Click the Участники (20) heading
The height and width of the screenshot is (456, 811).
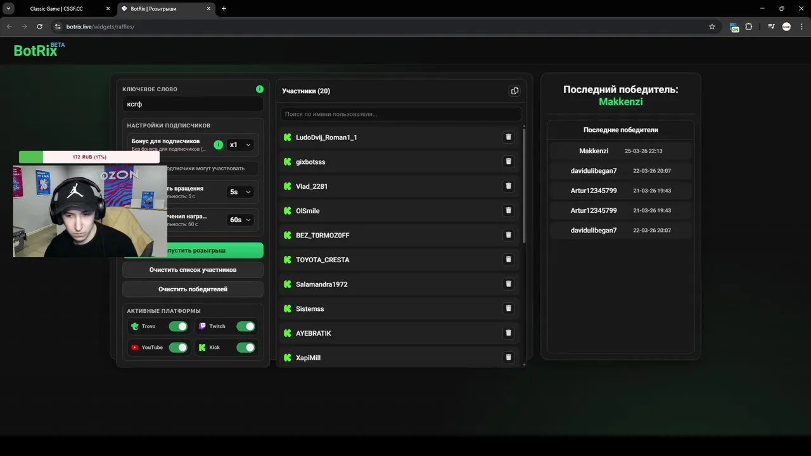[x=306, y=91]
